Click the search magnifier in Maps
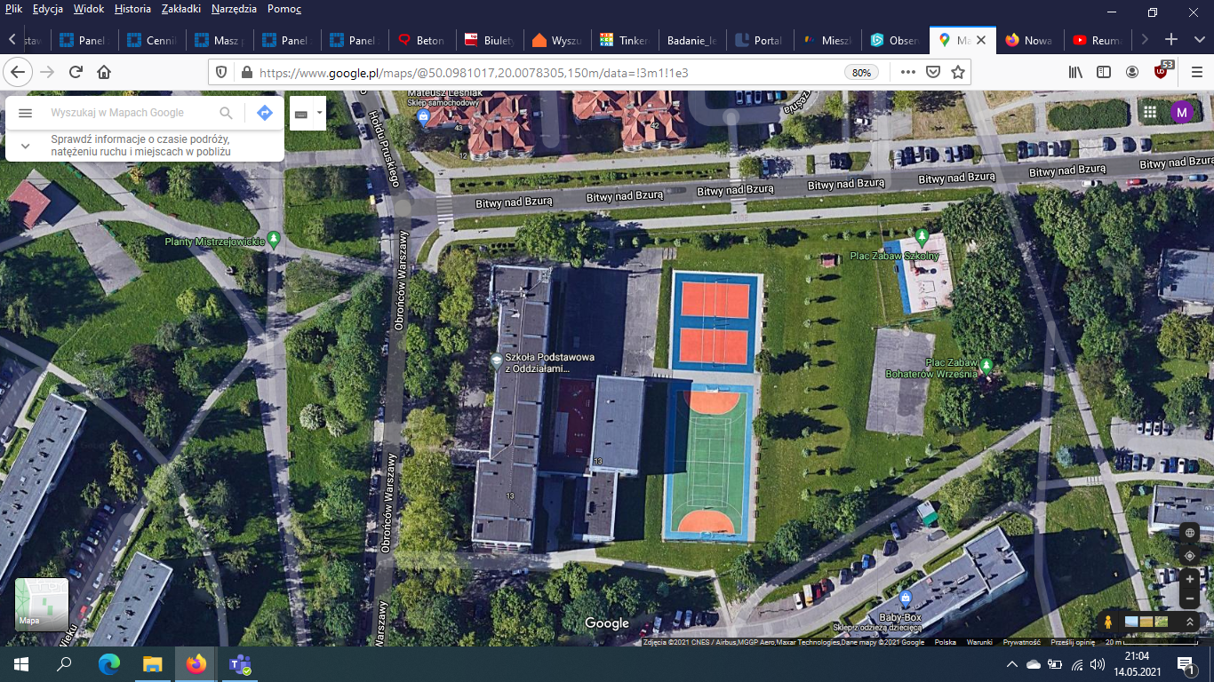This screenshot has width=1214, height=682. click(226, 113)
